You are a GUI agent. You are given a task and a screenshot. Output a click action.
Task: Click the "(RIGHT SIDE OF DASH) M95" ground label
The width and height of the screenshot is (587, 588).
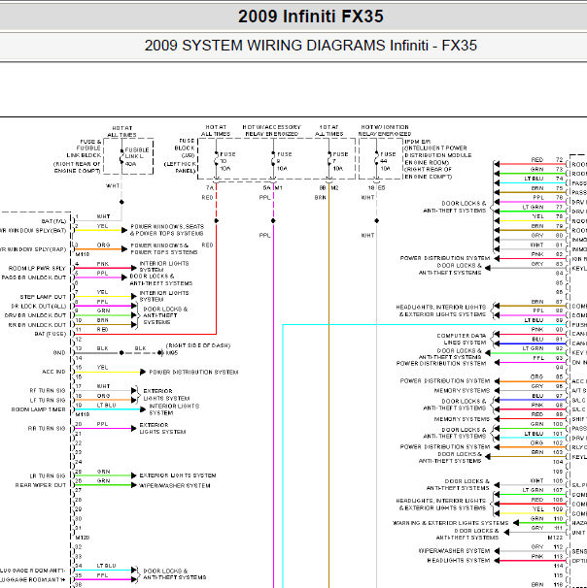click(x=198, y=349)
